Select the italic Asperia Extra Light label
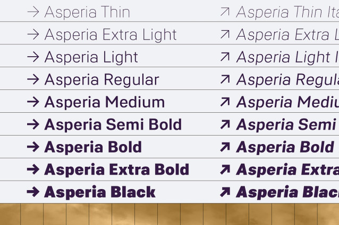The height and width of the screenshot is (225, 339). (287, 35)
